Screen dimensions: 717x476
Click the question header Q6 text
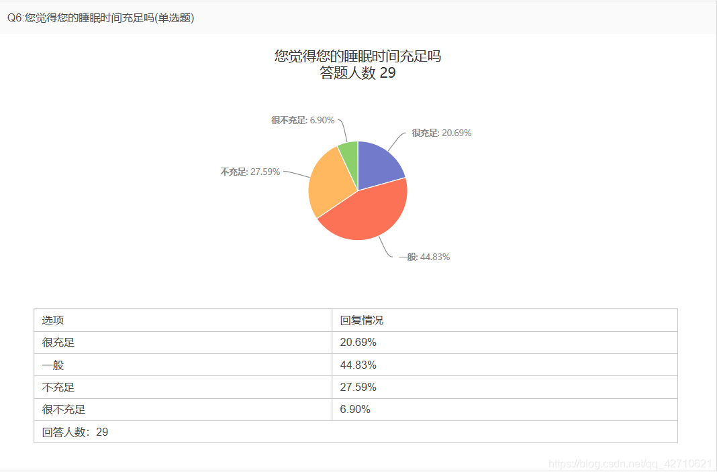click(x=101, y=18)
